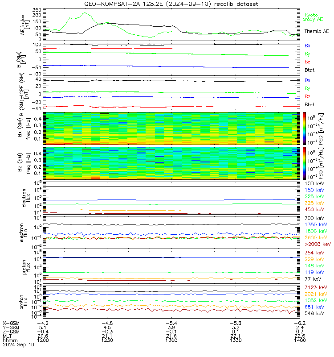The image size is (334, 357).
Task: Select the 119 keV proton legend entry
Action: 314,272
